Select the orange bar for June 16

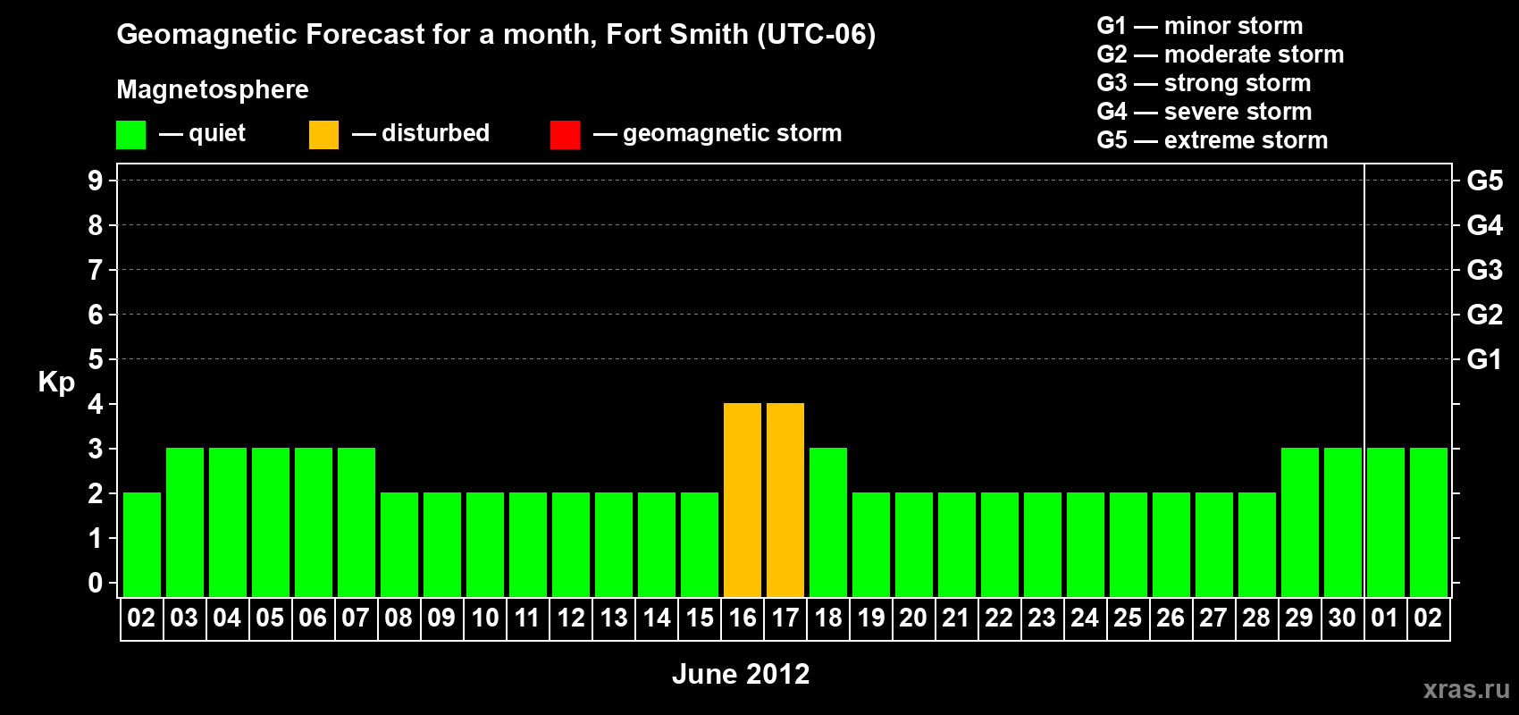(x=743, y=500)
